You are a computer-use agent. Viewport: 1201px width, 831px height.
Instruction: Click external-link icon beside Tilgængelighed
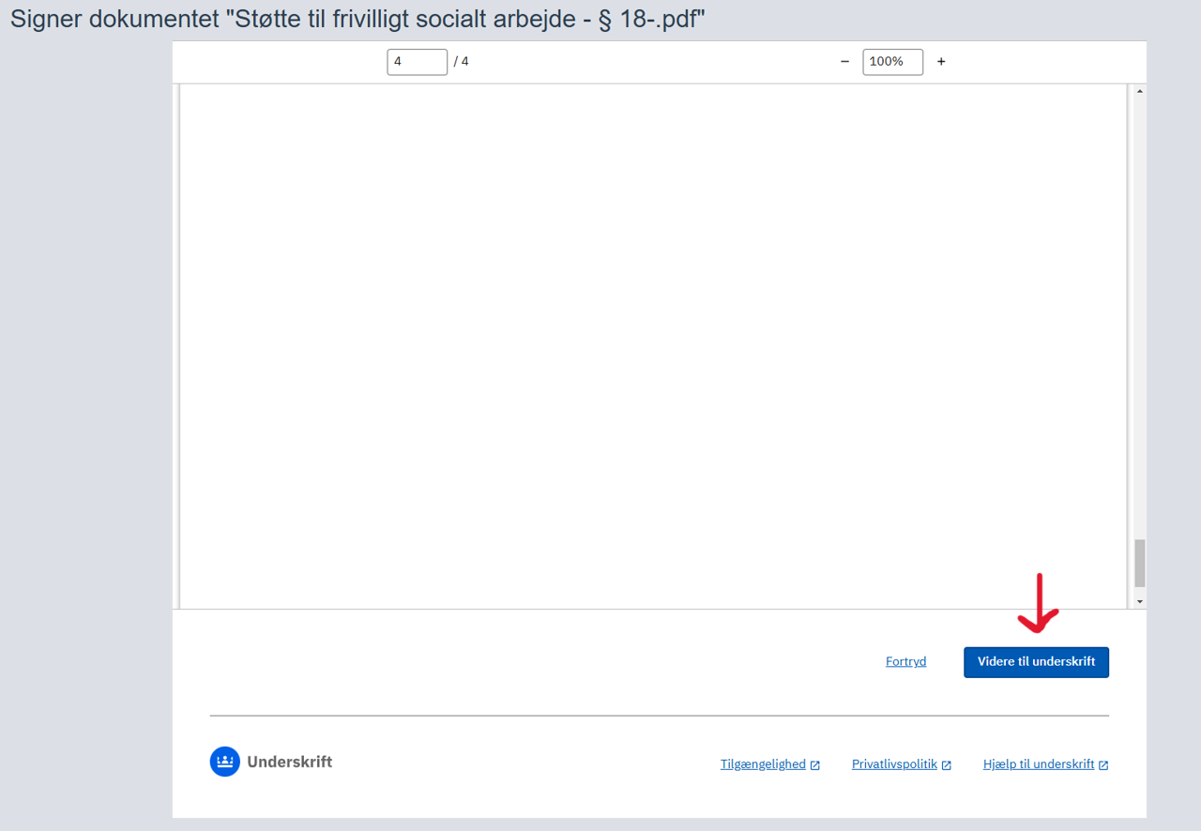click(815, 765)
